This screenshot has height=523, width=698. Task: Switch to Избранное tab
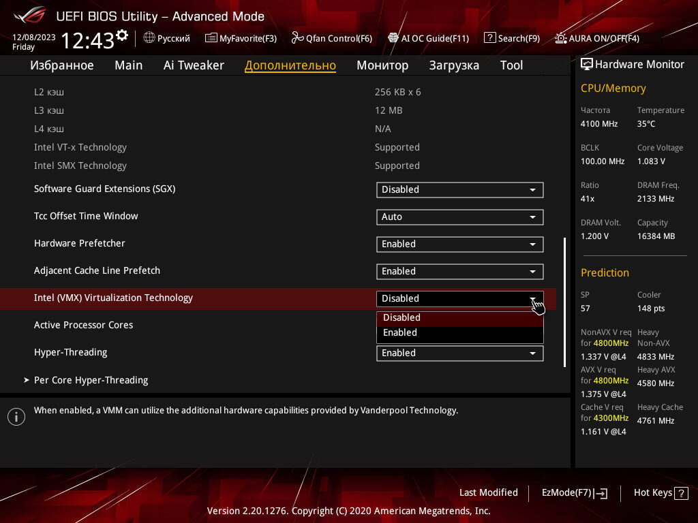(62, 65)
